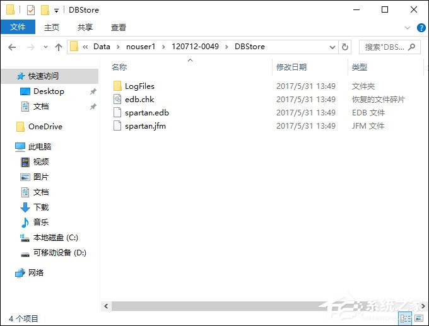Image resolution: width=429 pixels, height=326 pixels.
Task: Go back with the left arrow
Action: pos(12,47)
